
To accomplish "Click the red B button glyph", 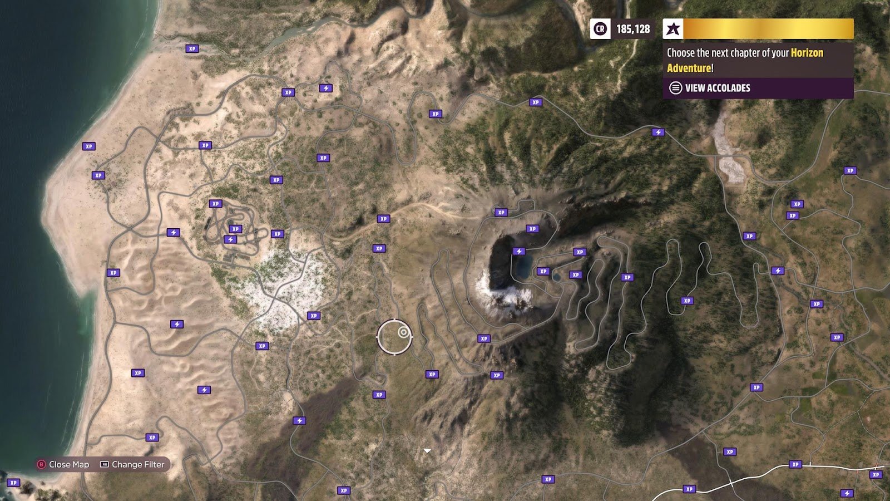I will (x=41, y=464).
